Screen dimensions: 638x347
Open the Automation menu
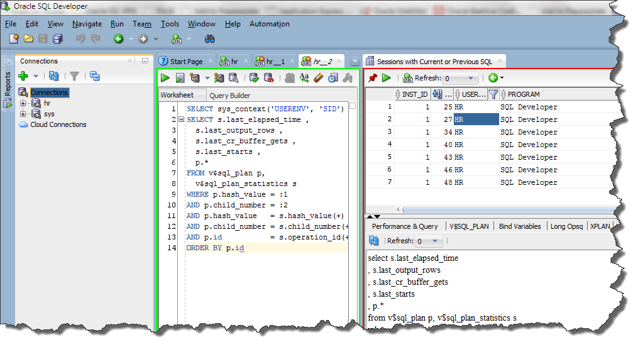pyautogui.click(x=270, y=24)
